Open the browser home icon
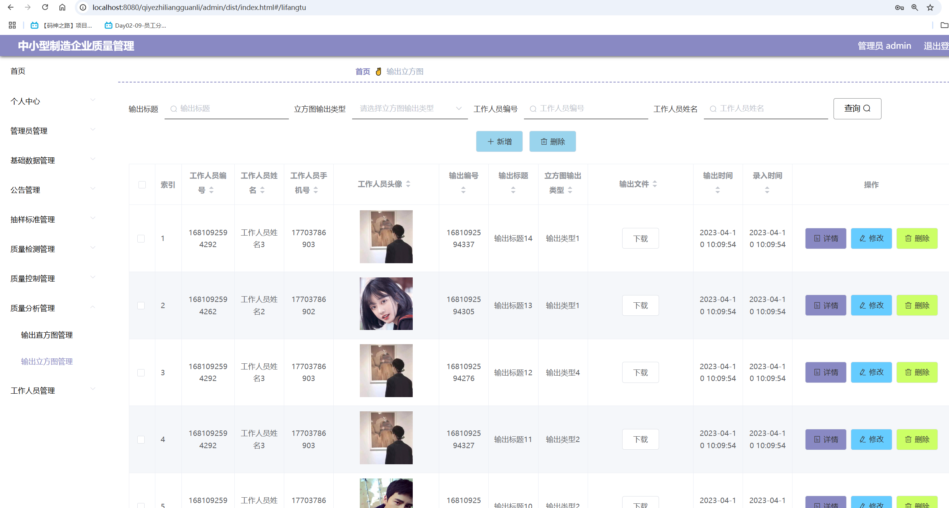This screenshot has width=949, height=508. click(x=62, y=7)
